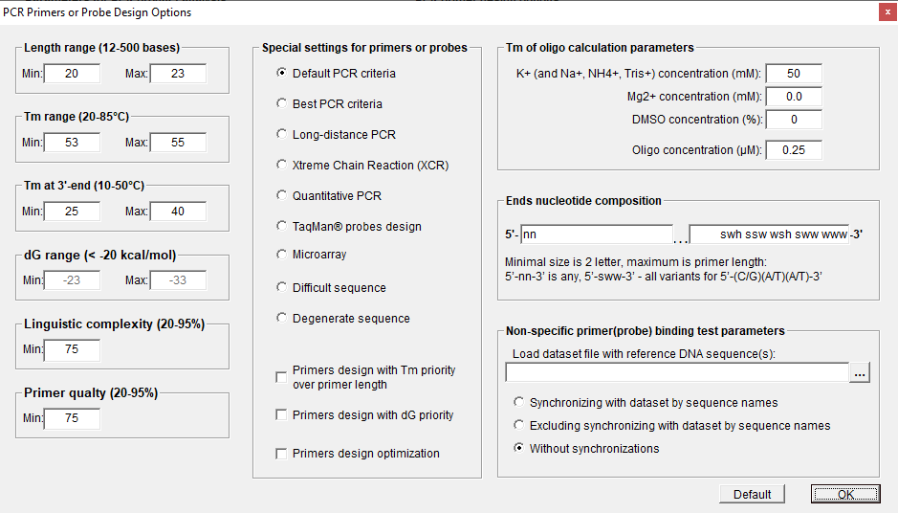Select Synchronizing with dataset by sequence names
Image resolution: width=898 pixels, height=513 pixels.
click(519, 403)
